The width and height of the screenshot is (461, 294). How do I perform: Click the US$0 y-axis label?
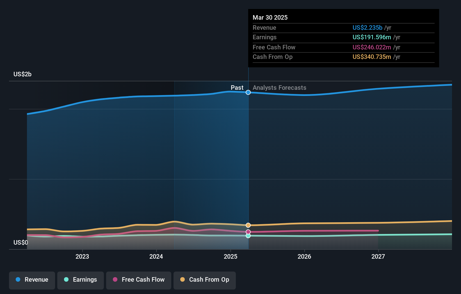pos(21,242)
